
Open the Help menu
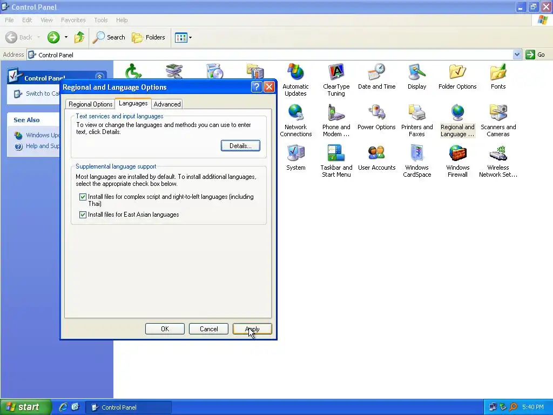tap(122, 20)
